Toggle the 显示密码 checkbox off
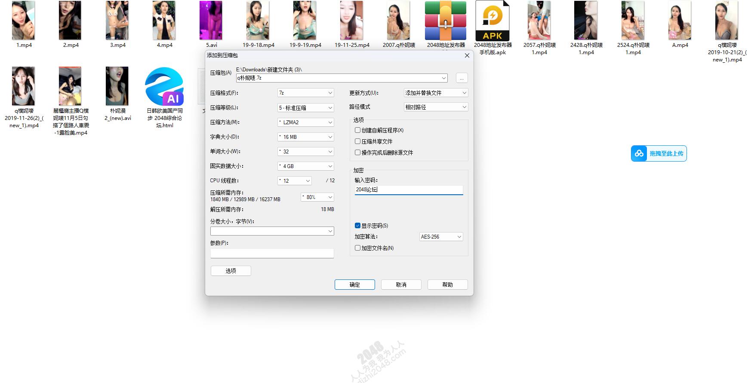Viewport: 748px width, 383px height. click(x=357, y=225)
